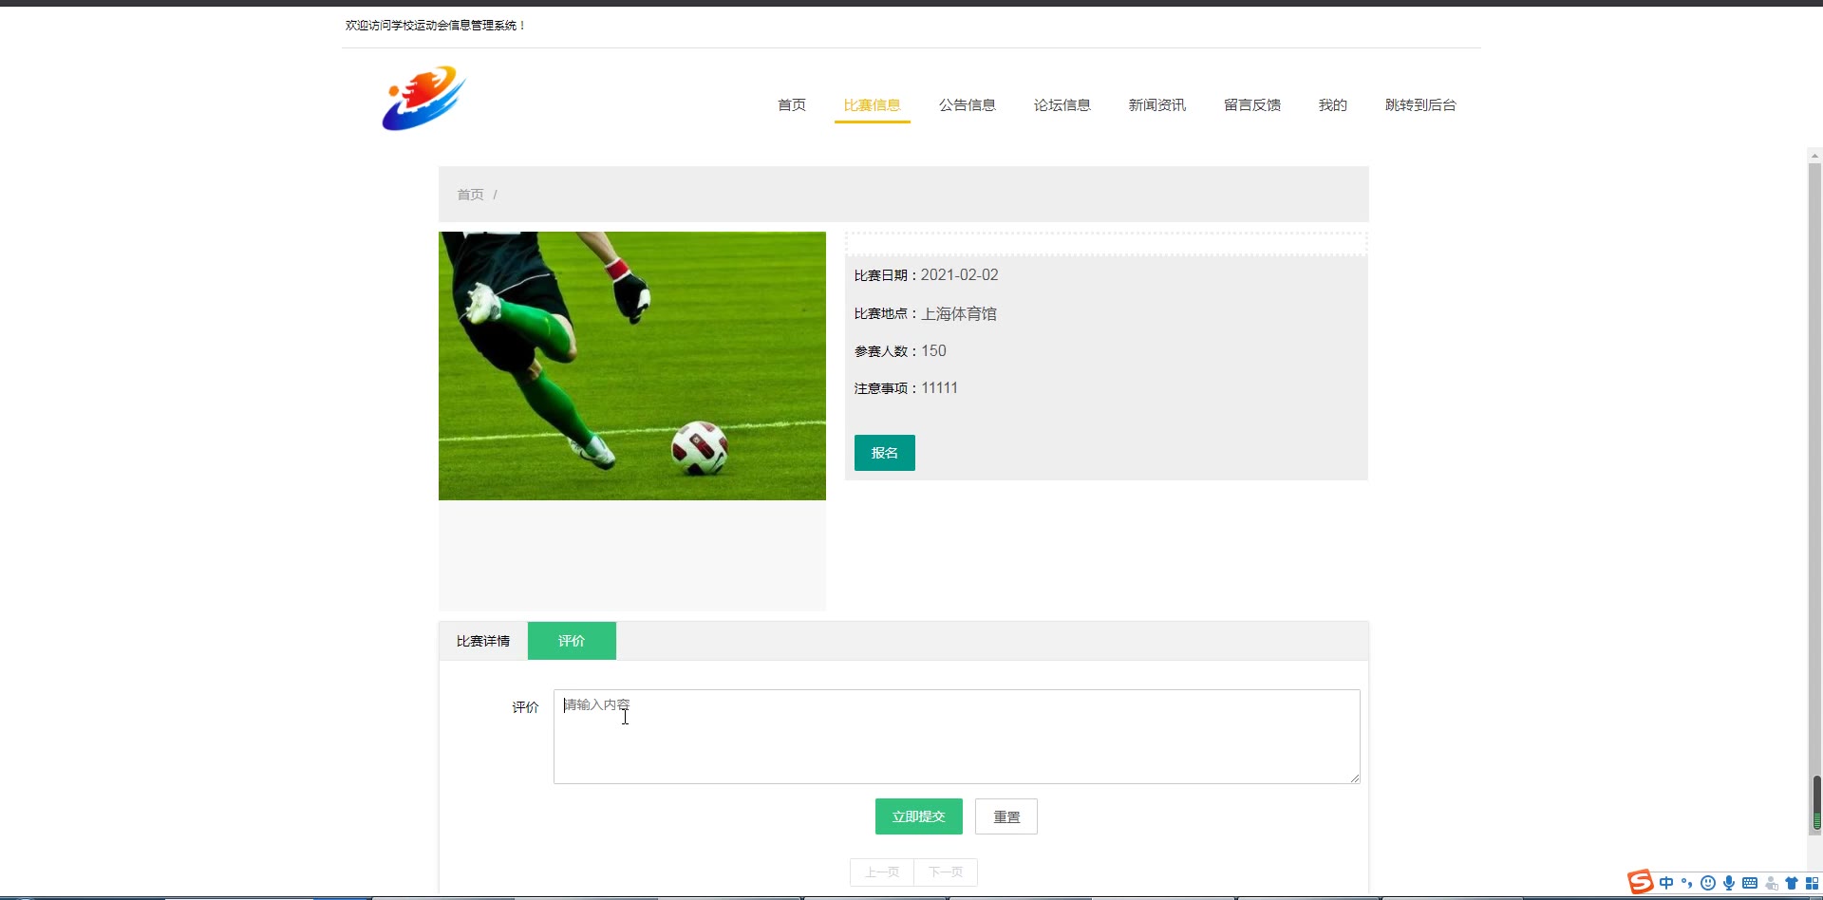Open 新闻资讯 navigation item

(1156, 104)
